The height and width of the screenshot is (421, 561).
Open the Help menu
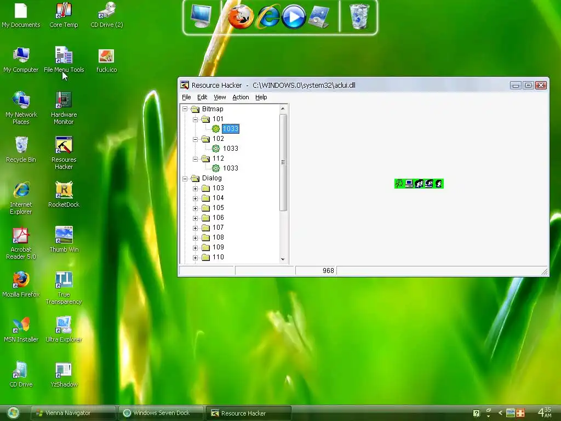261,97
